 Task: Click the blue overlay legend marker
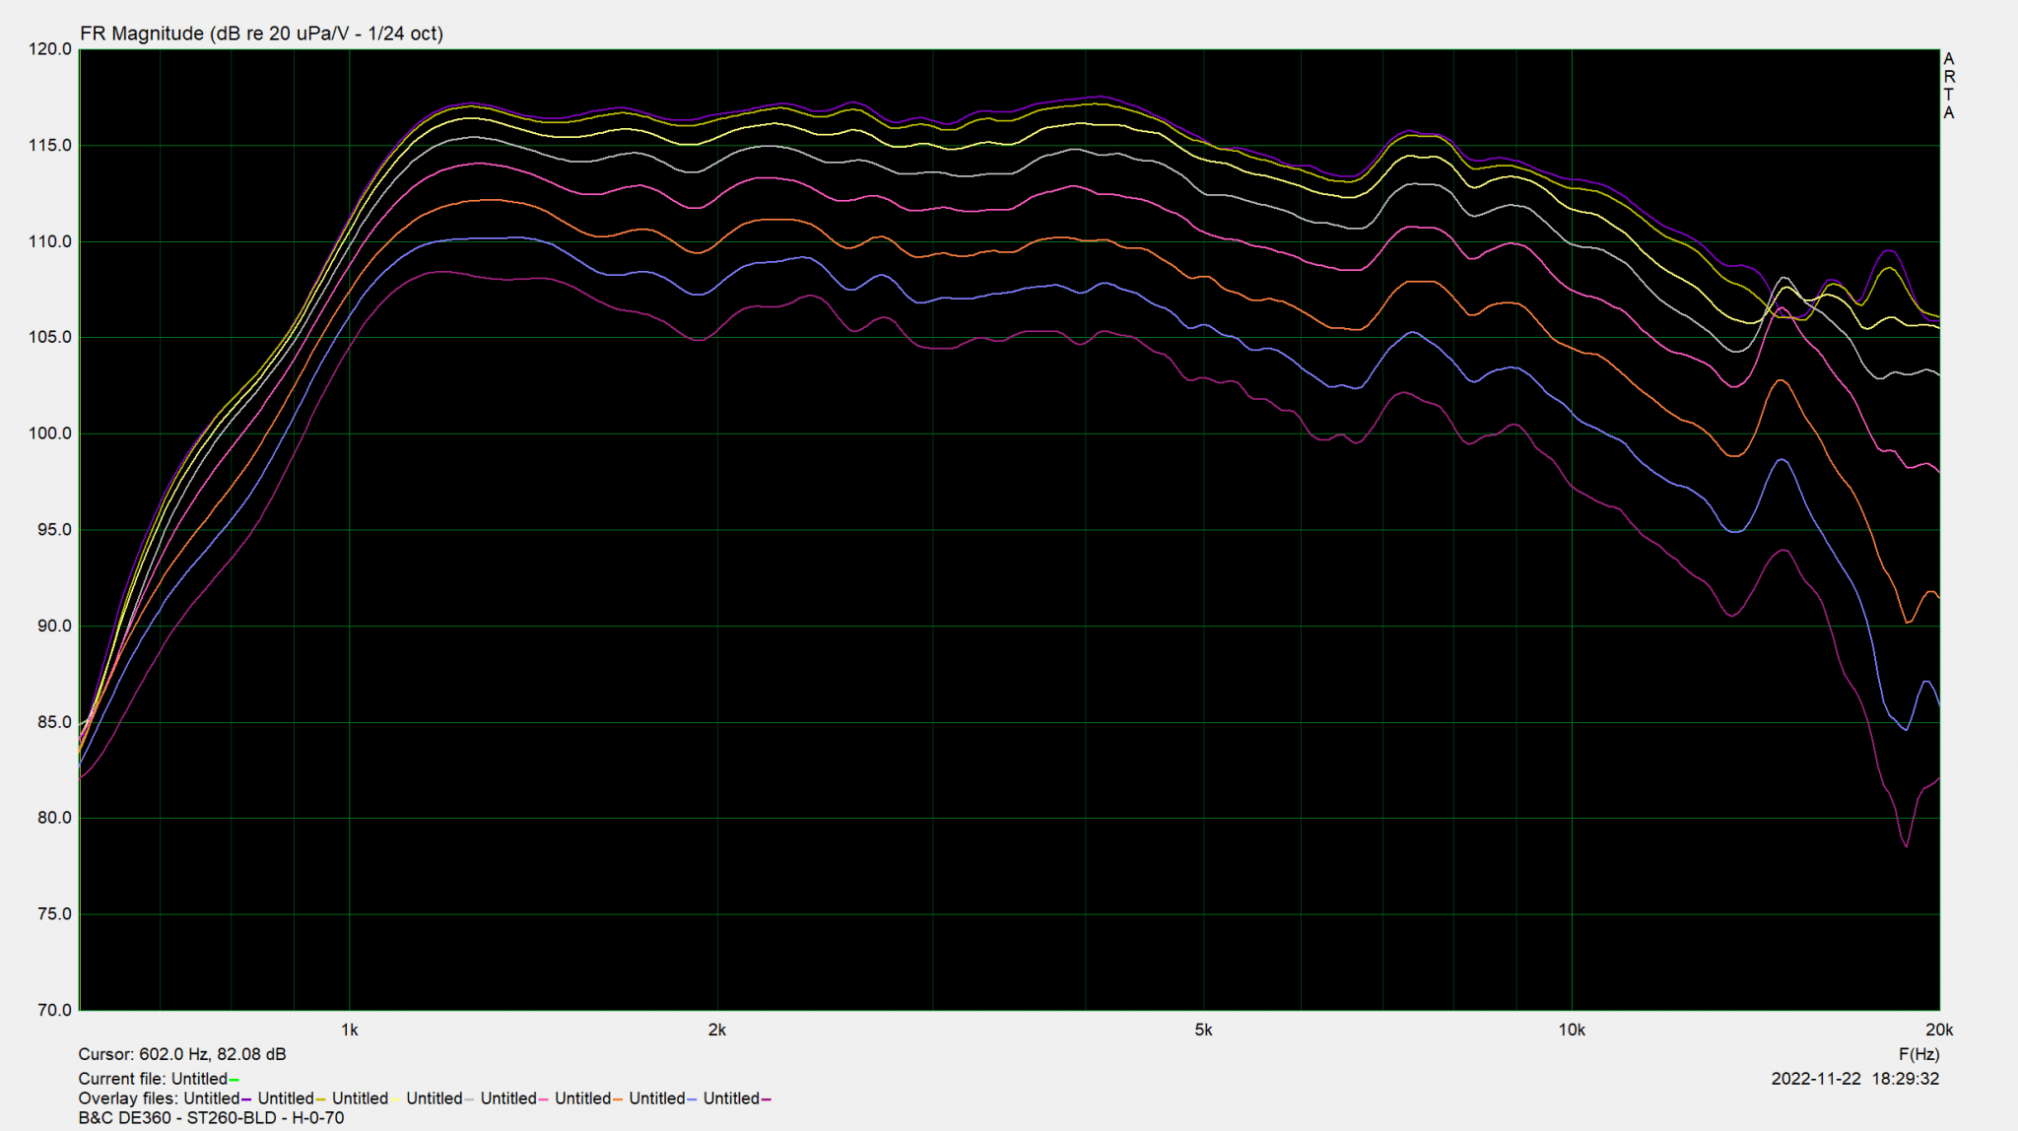pos(693,1099)
